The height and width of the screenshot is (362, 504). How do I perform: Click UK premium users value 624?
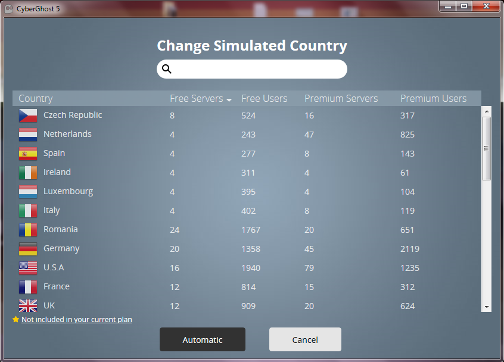click(x=407, y=306)
